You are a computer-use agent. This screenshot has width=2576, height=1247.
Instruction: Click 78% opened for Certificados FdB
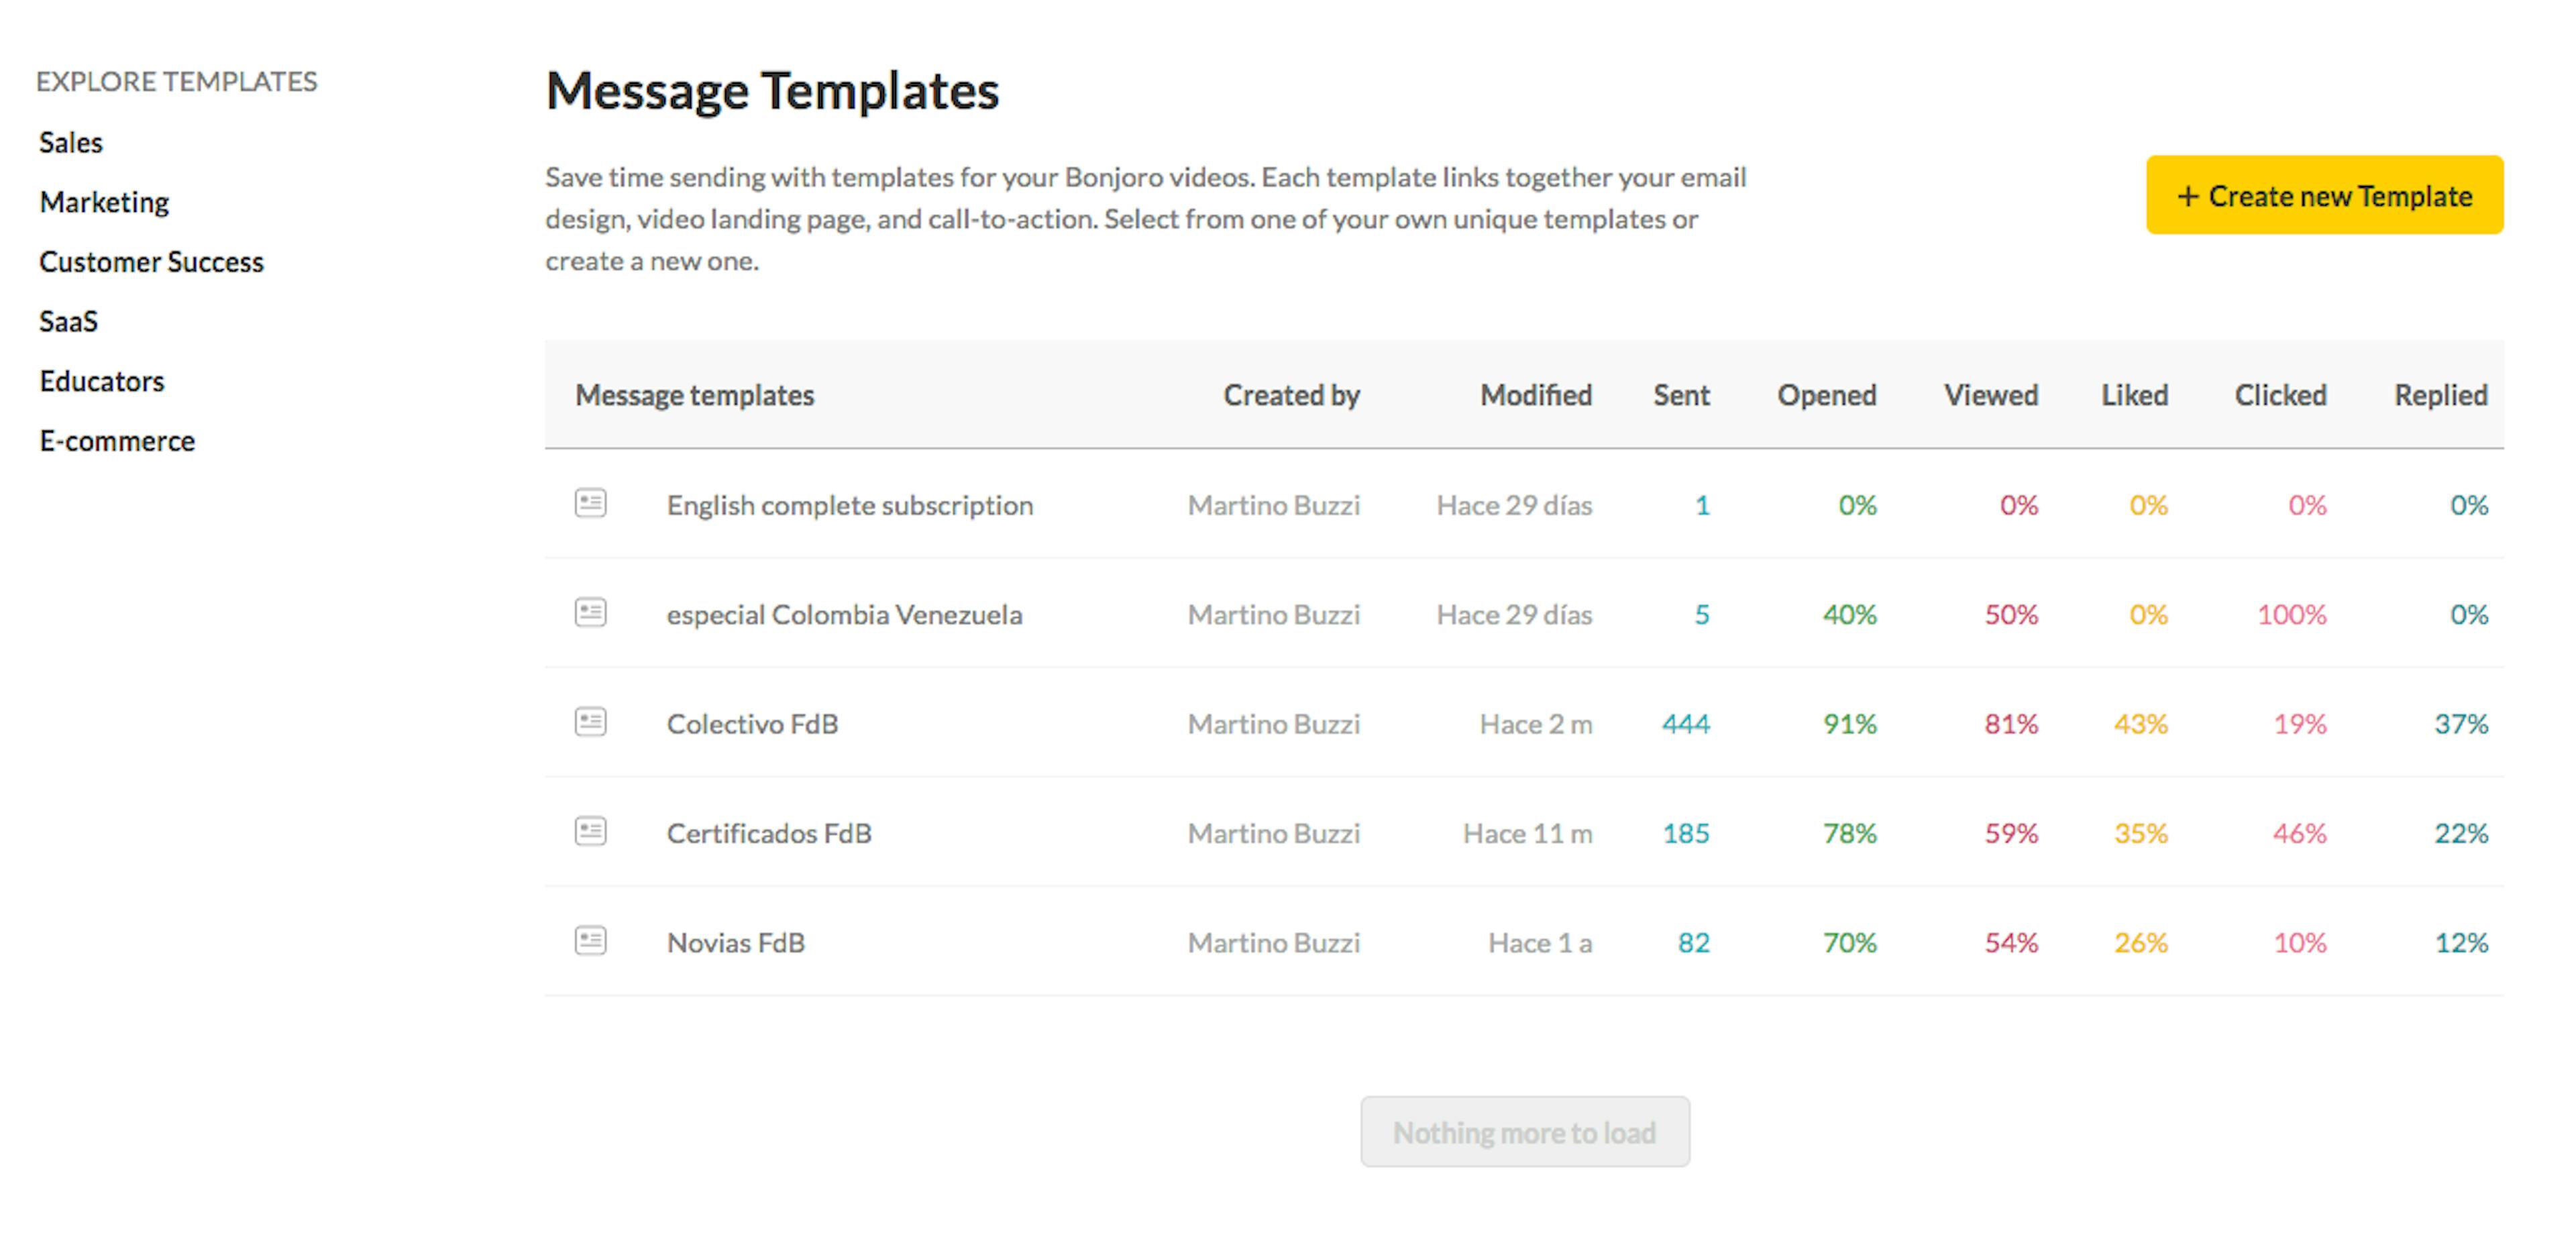coord(1849,833)
